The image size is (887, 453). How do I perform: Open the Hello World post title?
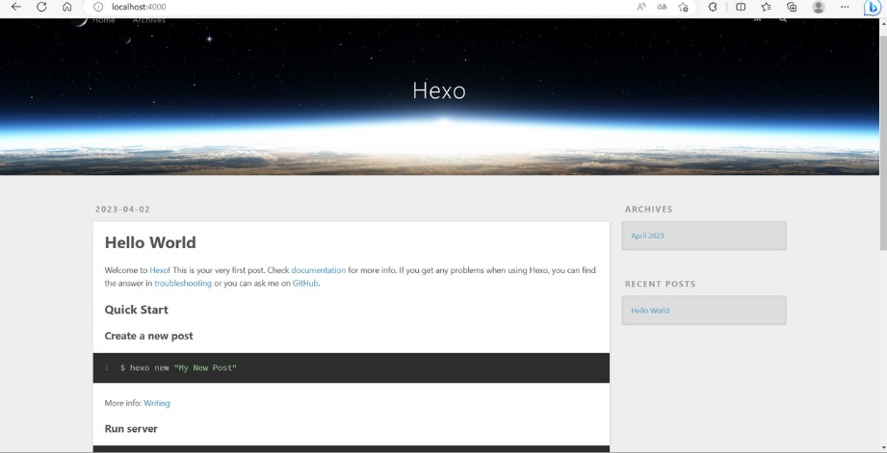[150, 242]
